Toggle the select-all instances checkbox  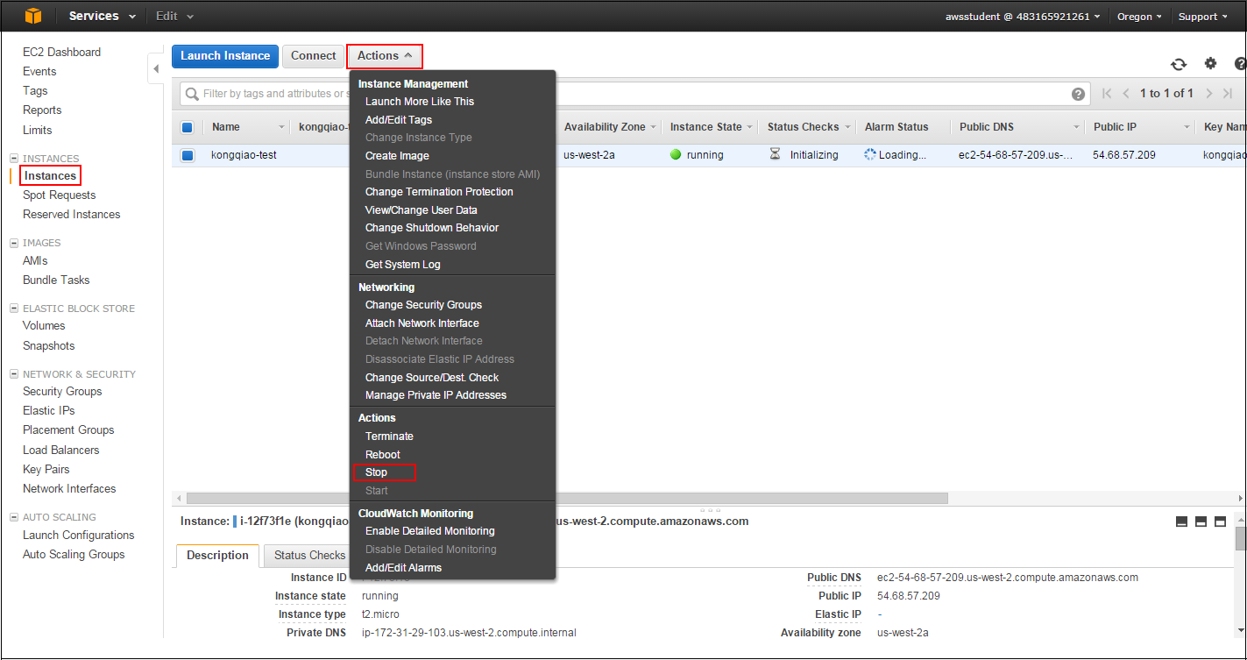[188, 127]
